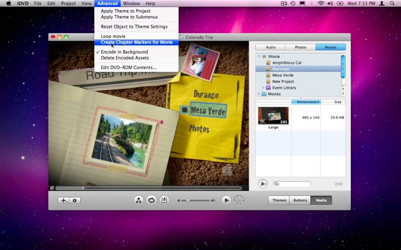Expand the Event Library disclosure triangle
The width and height of the screenshot is (401, 250).
[x=264, y=87]
